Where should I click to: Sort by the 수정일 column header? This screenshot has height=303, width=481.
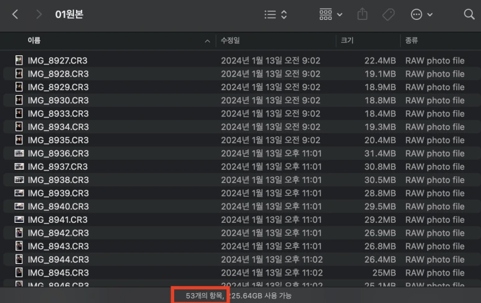click(230, 40)
